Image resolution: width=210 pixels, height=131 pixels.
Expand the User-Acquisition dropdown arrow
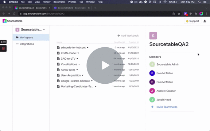82,75
